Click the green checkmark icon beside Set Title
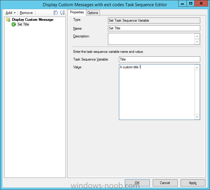Viewport: 210px width, 190px height. 14,24
